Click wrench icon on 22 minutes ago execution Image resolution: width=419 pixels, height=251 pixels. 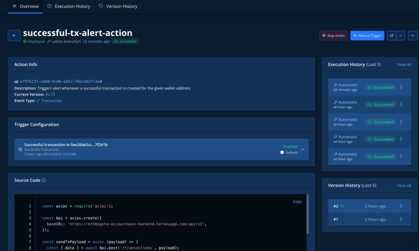pos(335,85)
